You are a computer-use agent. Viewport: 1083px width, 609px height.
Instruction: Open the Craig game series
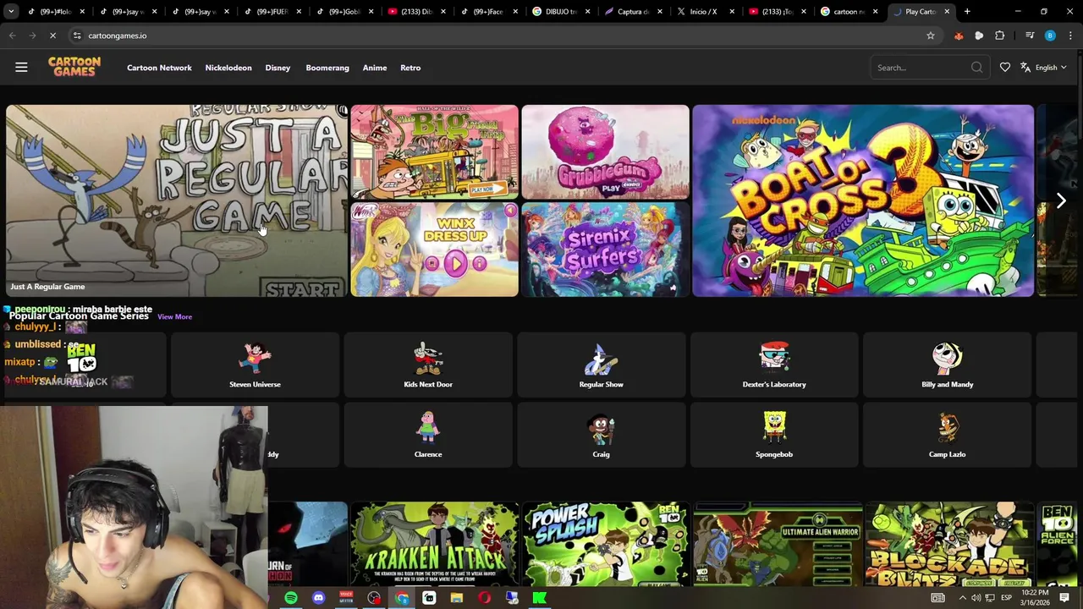[601, 435]
